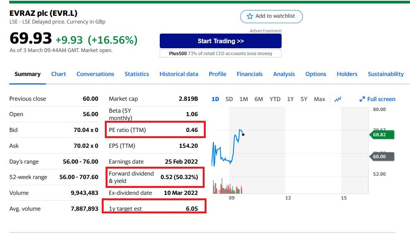Click the 80.00 chart axis label

[379, 110]
